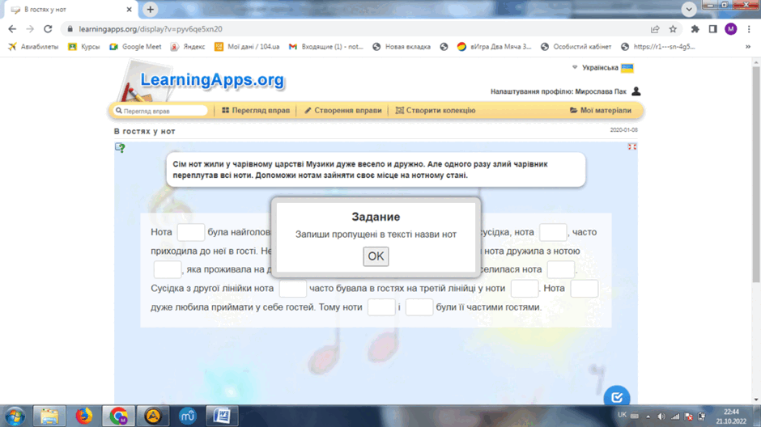Open the Українська language dropdown
Image resolution: width=761 pixels, height=427 pixels.
(x=602, y=68)
